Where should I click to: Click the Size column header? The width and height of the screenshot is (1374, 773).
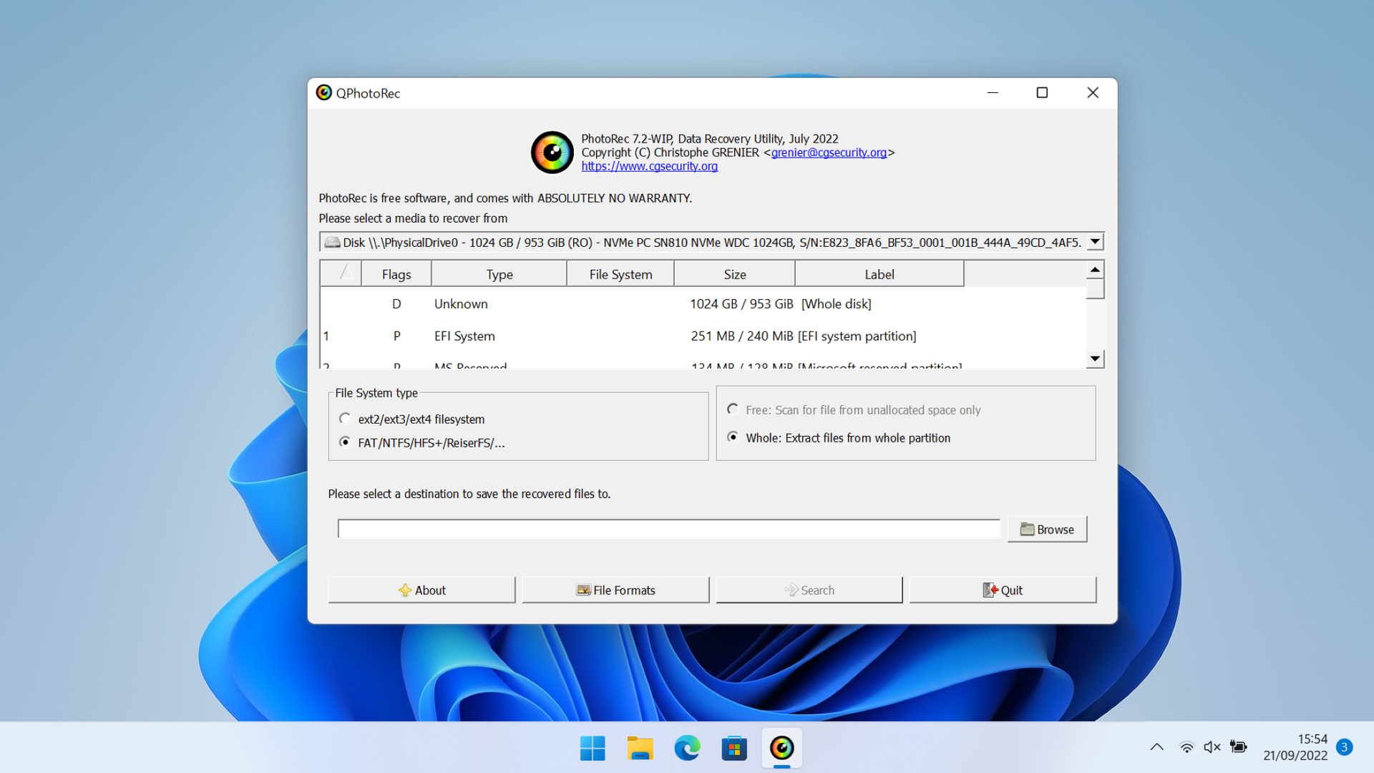[734, 274]
